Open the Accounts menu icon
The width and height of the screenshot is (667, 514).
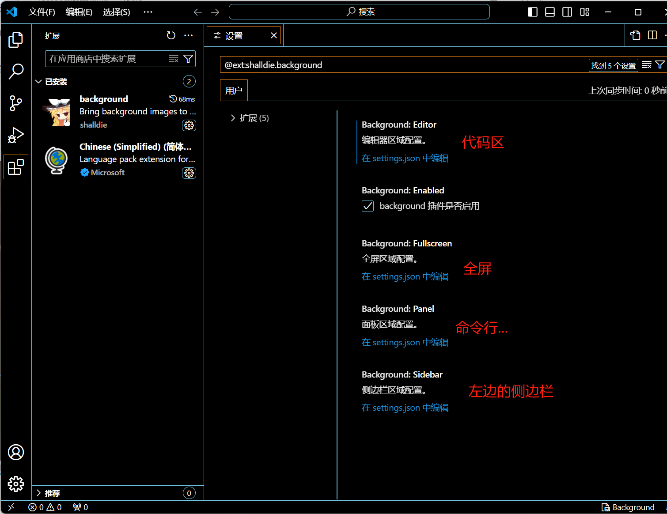(x=16, y=452)
